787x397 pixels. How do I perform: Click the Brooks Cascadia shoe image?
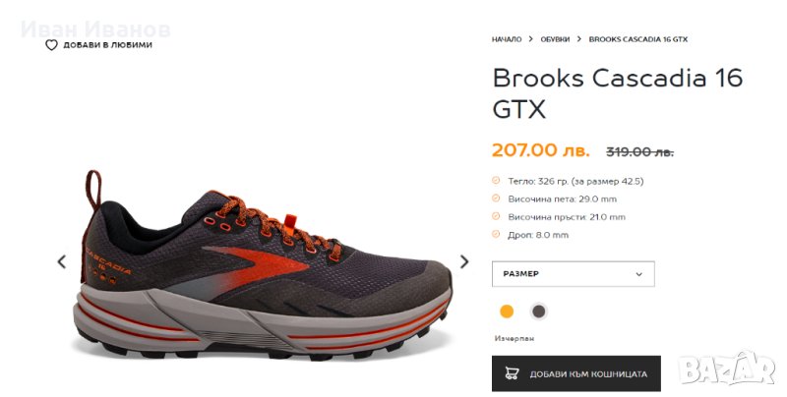click(264, 265)
